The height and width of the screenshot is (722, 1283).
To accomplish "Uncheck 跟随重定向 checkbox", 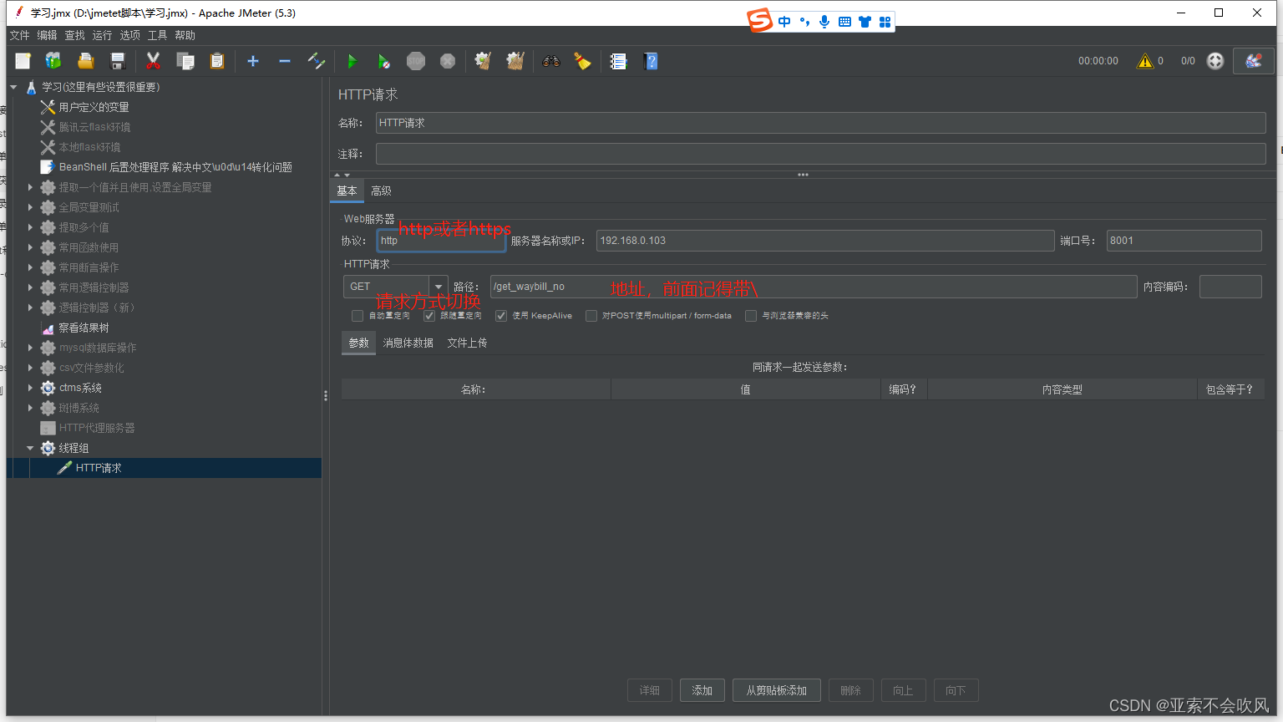I will pos(429,316).
